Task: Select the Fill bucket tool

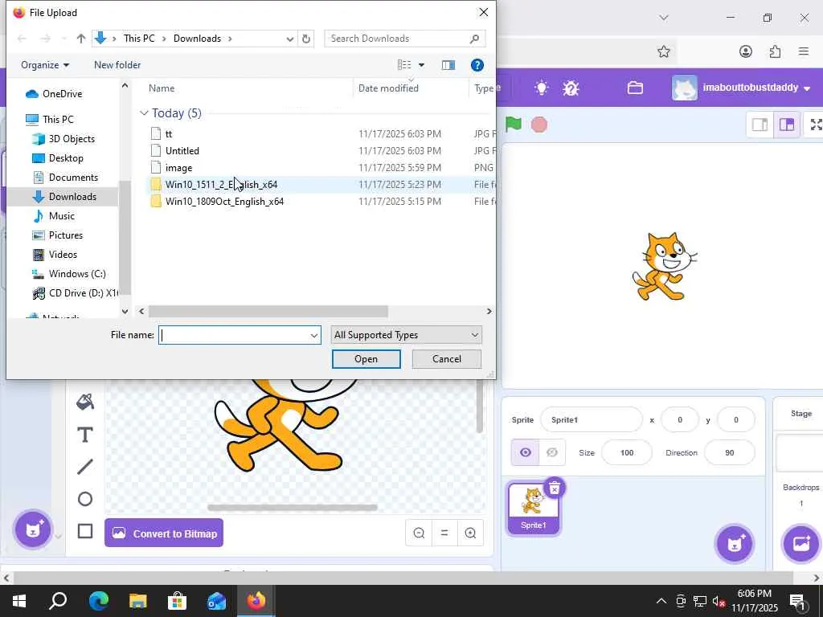Action: coord(85,402)
